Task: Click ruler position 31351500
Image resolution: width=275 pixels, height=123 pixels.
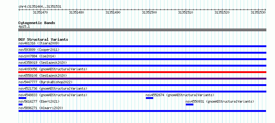Action: (x=150, y=12)
